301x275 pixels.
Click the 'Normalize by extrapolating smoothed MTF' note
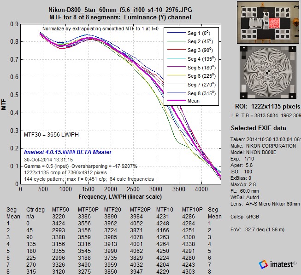point(100,29)
